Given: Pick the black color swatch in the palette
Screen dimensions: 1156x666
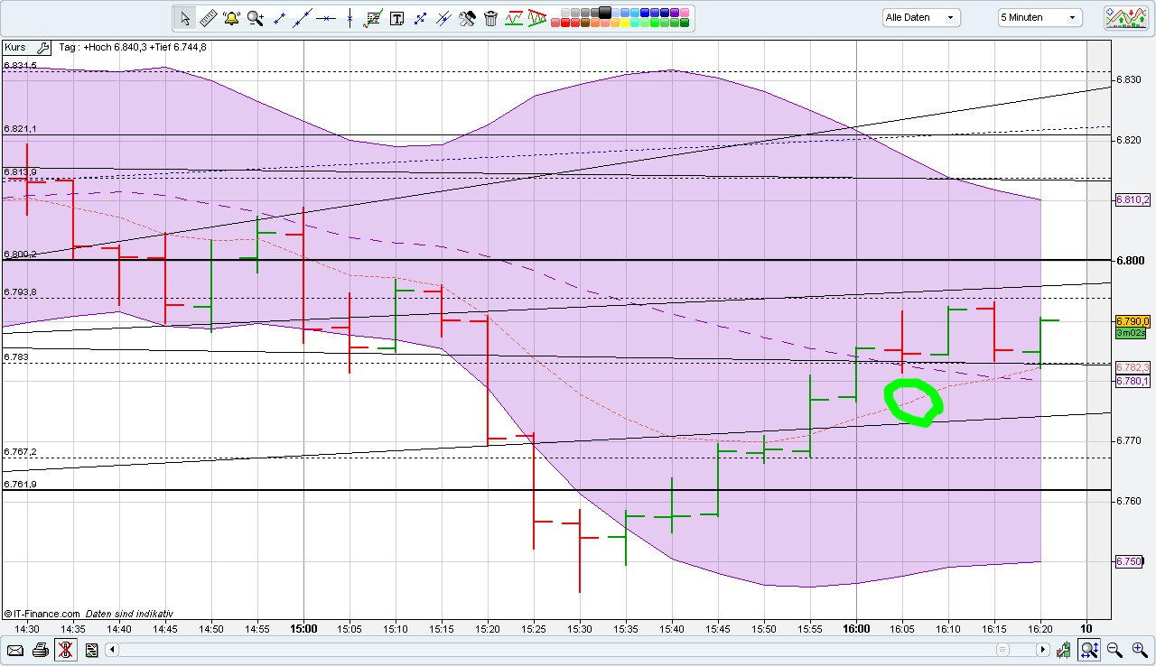Looking at the screenshot, I should coord(605,12).
